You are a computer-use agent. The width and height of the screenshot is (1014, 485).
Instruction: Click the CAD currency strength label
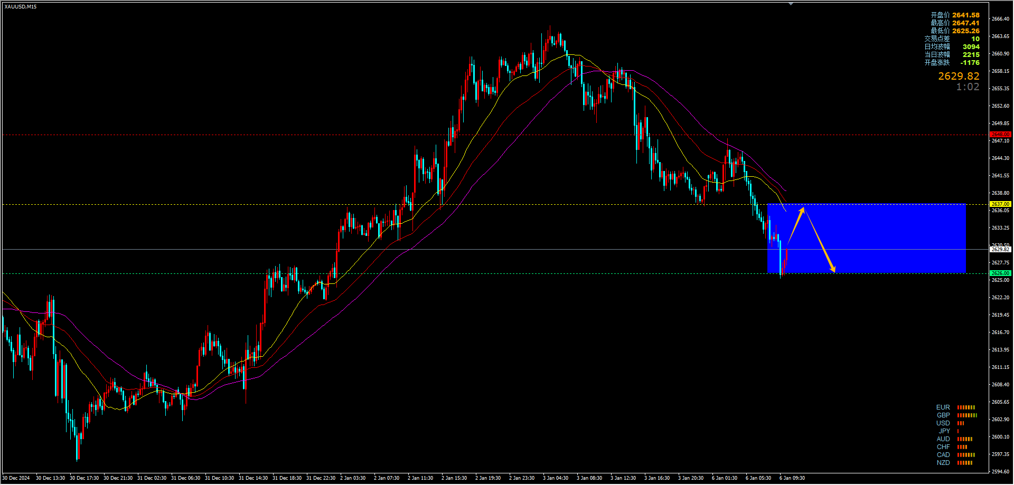[x=943, y=455]
